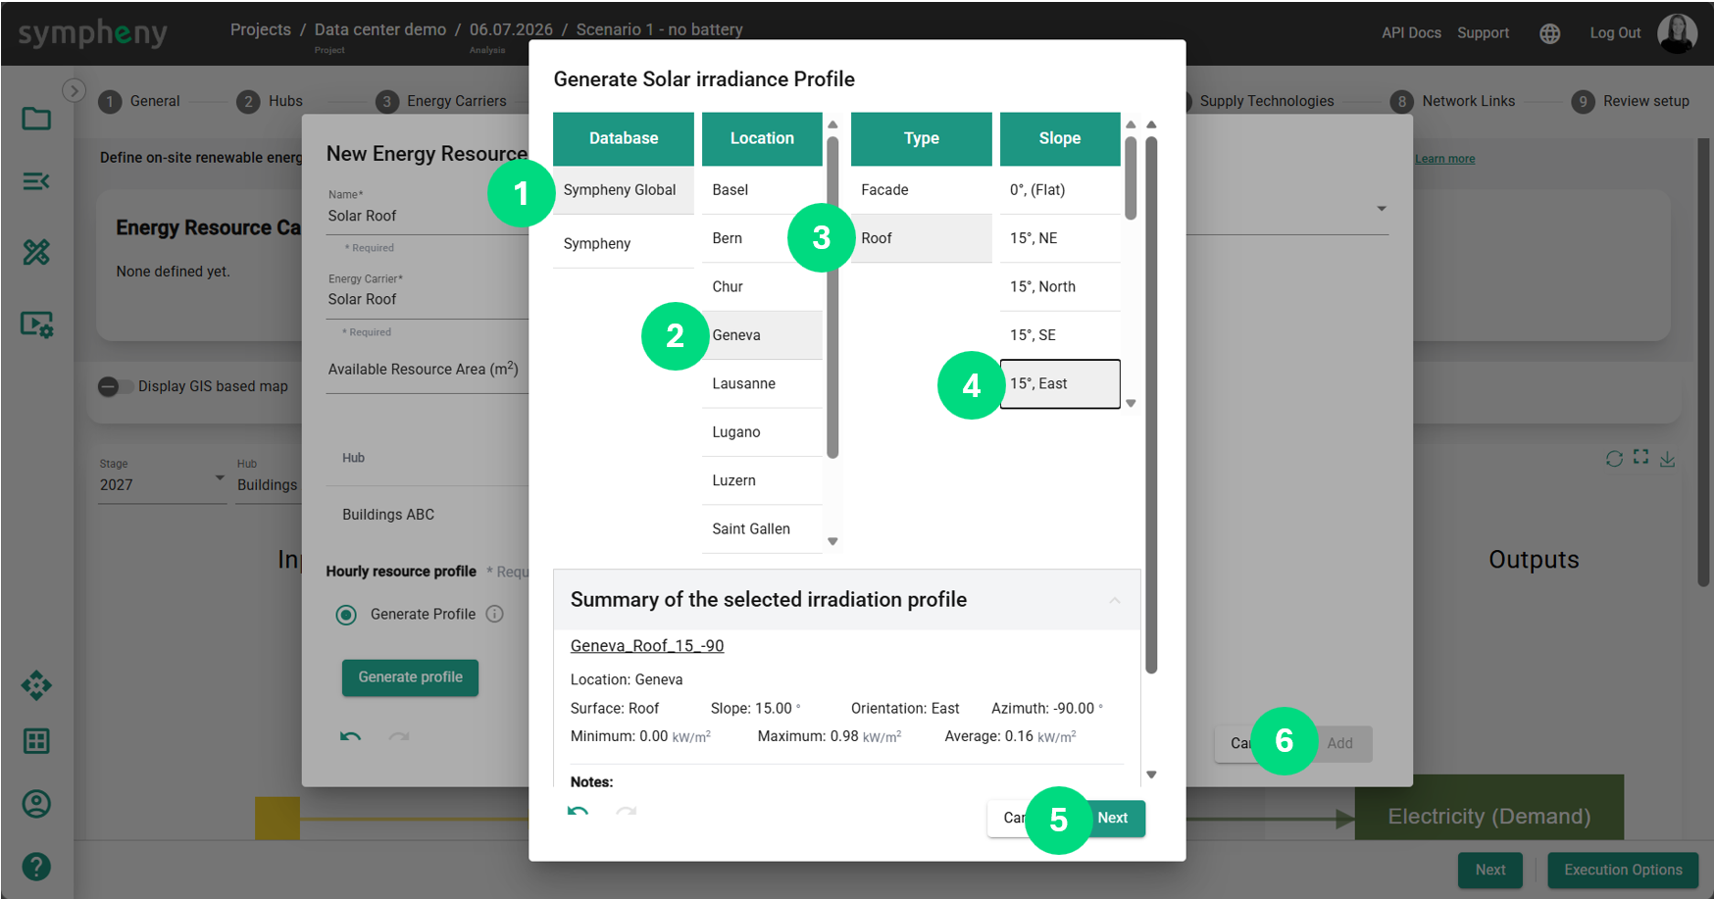Click the Location list scroll up arrow
The width and height of the screenshot is (1714, 899).
pyautogui.click(x=832, y=125)
